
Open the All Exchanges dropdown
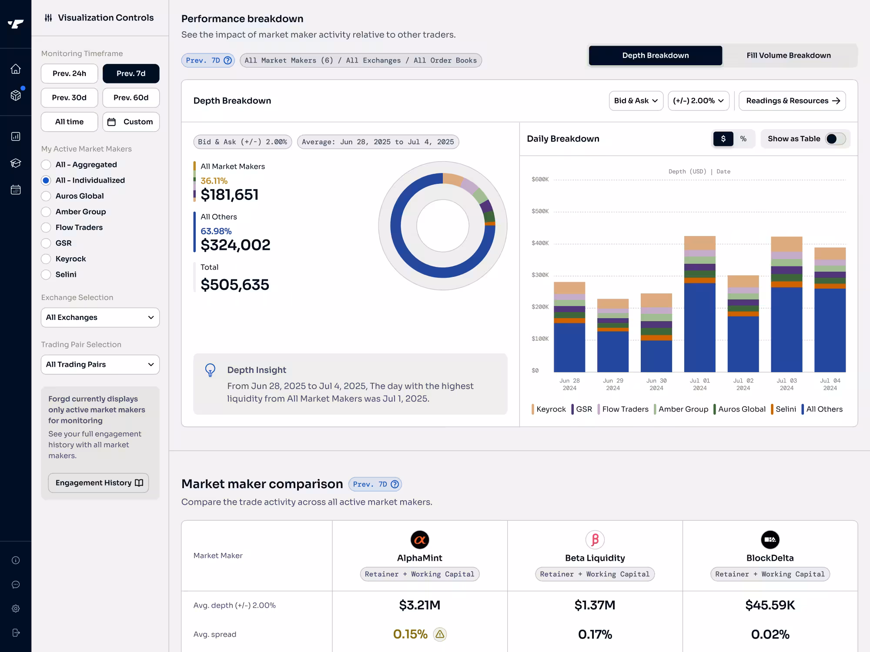[100, 317]
